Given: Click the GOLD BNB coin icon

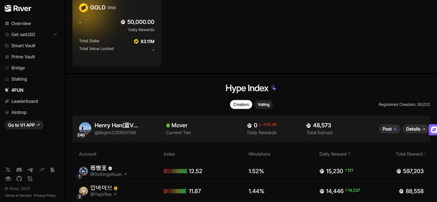Looking at the screenshot, I should coord(83,8).
